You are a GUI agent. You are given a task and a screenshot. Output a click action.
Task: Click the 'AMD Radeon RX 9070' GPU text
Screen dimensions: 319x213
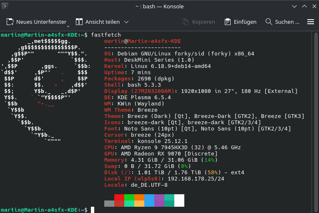(151, 154)
